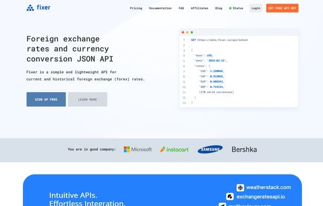Click the date value in code sample
The width and height of the screenshot is (323, 206).
coord(217,61)
